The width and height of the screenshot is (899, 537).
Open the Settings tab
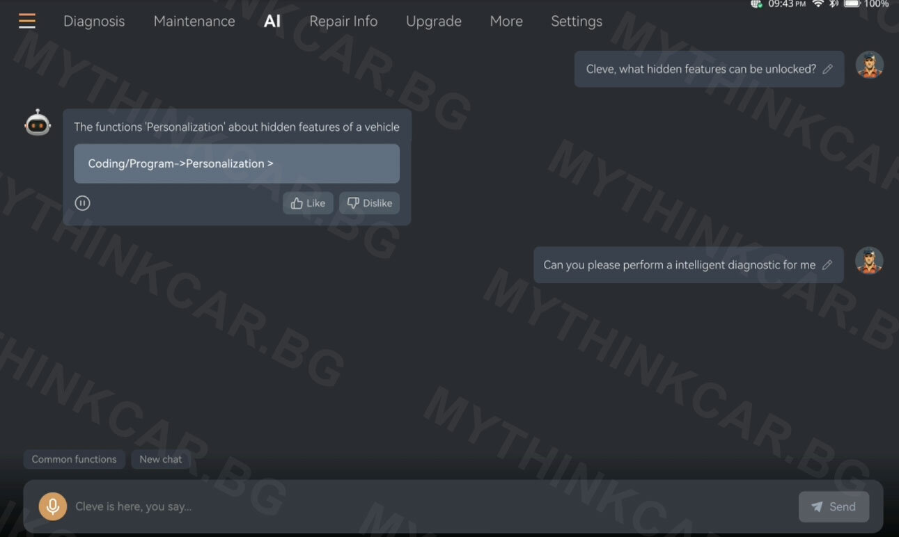(x=577, y=22)
